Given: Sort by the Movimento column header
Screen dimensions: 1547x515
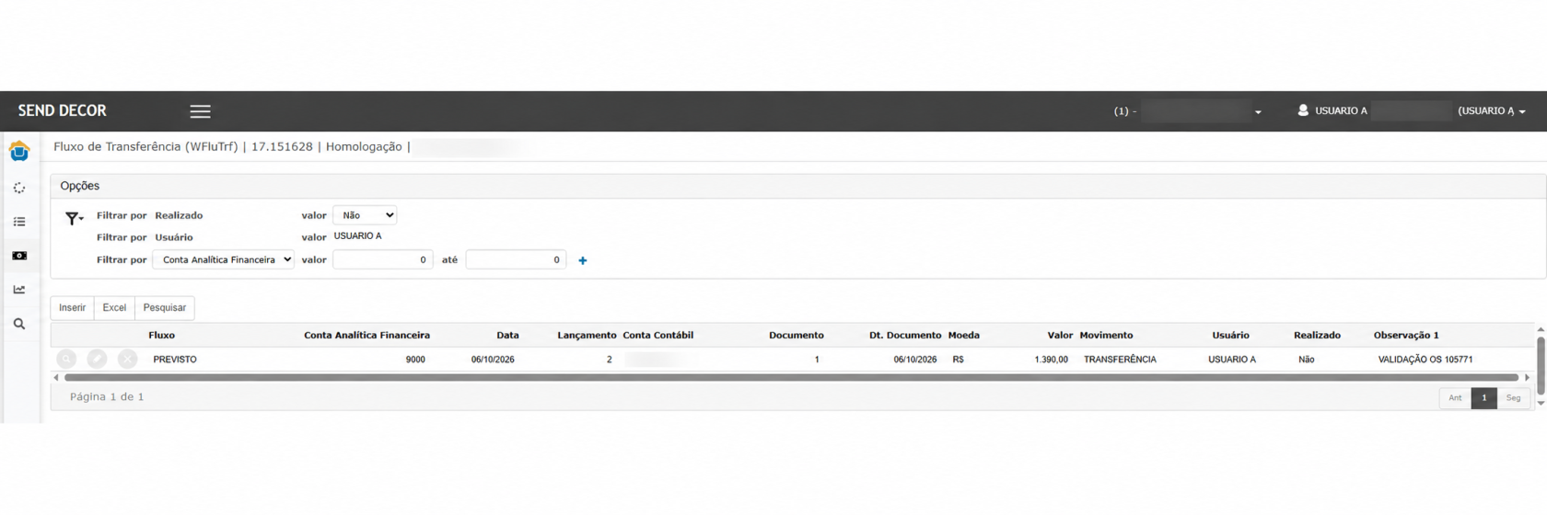Looking at the screenshot, I should 1106,336.
